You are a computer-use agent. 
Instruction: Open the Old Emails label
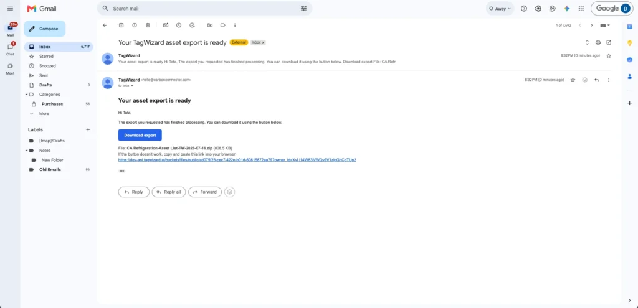[x=59, y=169]
